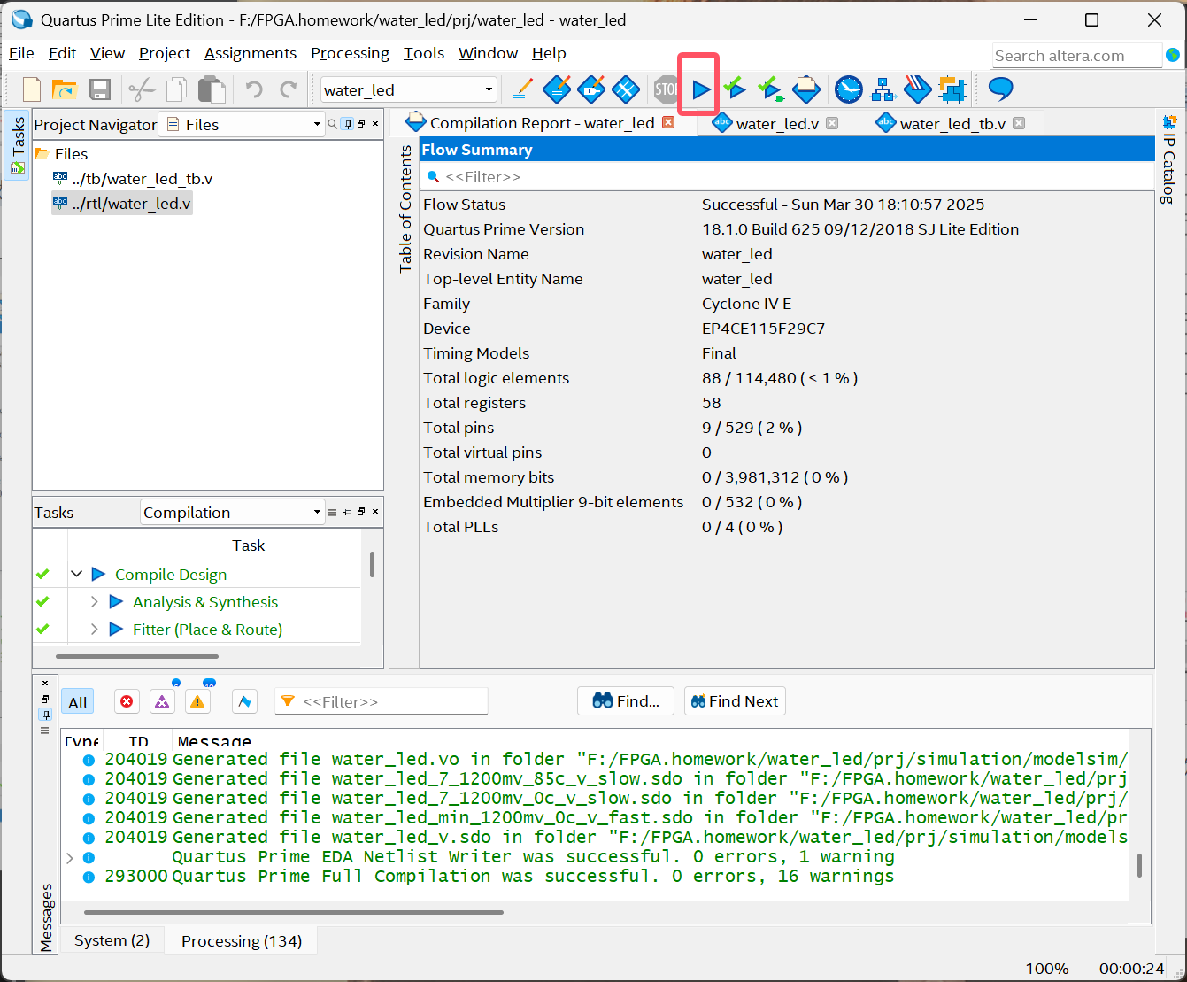Click the Tasks panel vertical scrollbar
The image size is (1187, 982).
coord(372,565)
